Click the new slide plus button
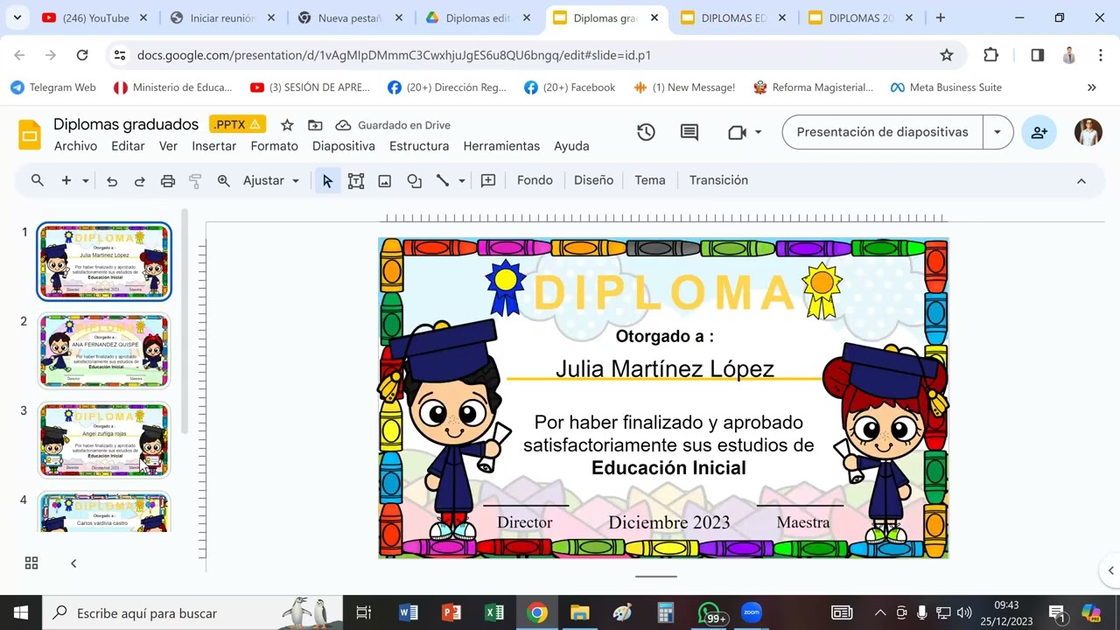The height and width of the screenshot is (630, 1120). pos(66,180)
